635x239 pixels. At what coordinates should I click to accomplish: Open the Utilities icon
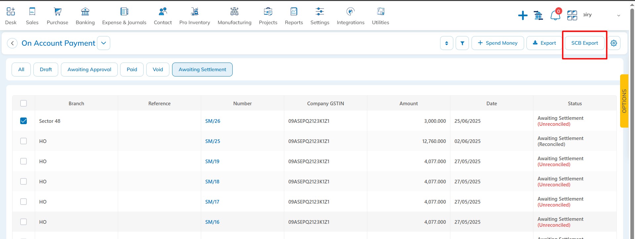click(381, 12)
